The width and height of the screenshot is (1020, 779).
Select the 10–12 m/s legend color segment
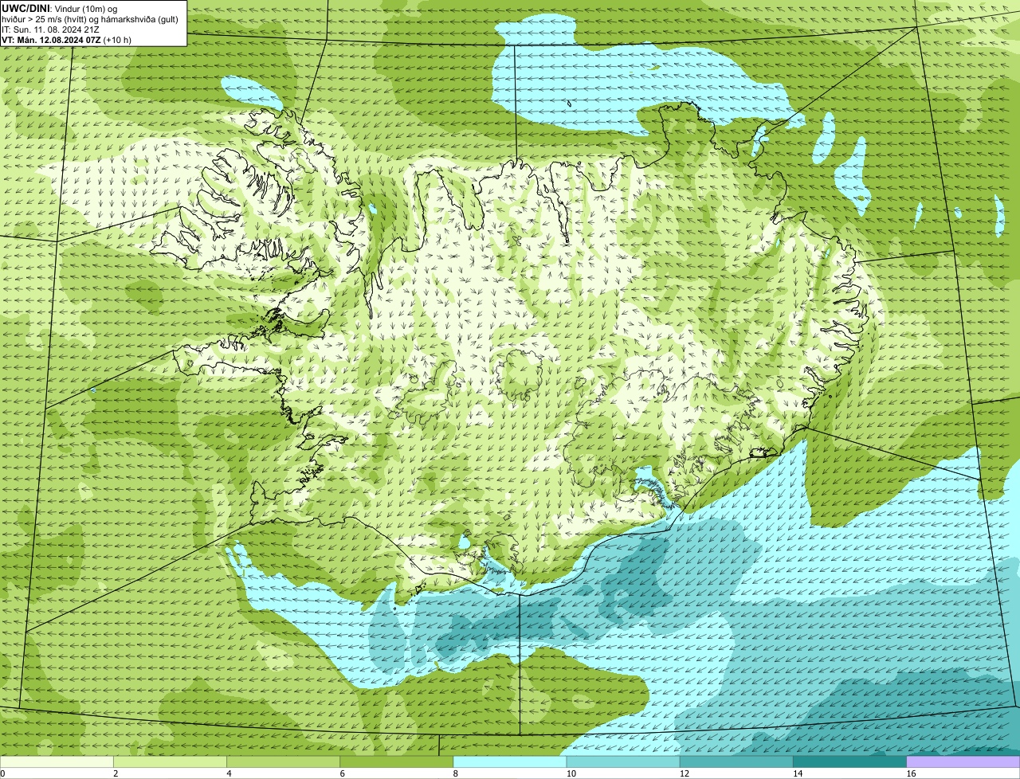point(623,762)
